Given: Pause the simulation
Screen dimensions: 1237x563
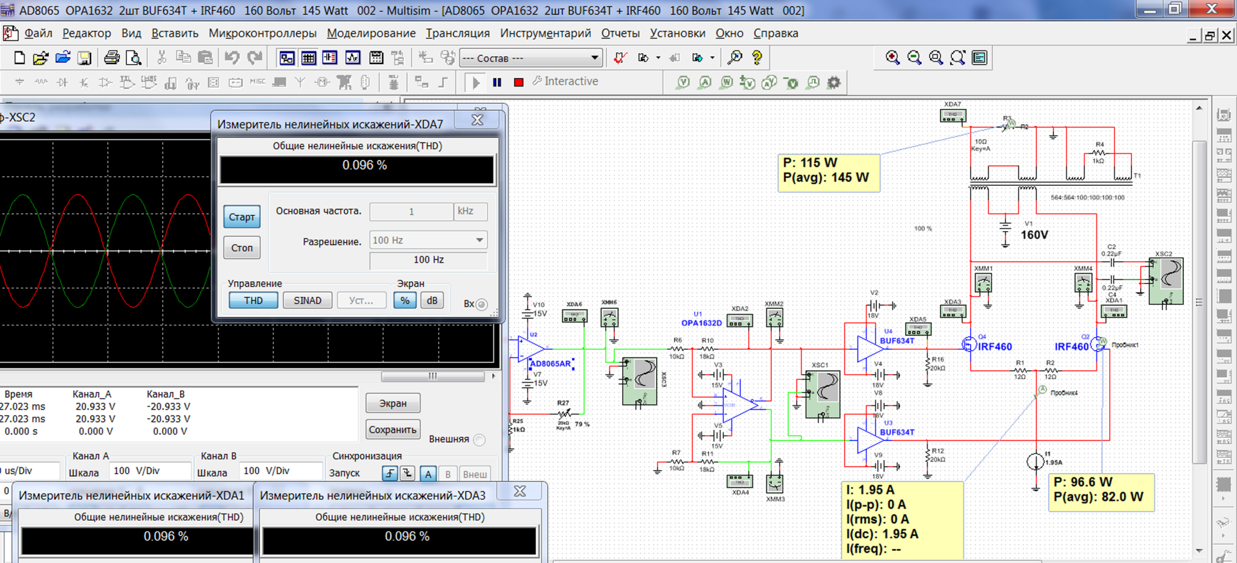Looking at the screenshot, I should [497, 82].
